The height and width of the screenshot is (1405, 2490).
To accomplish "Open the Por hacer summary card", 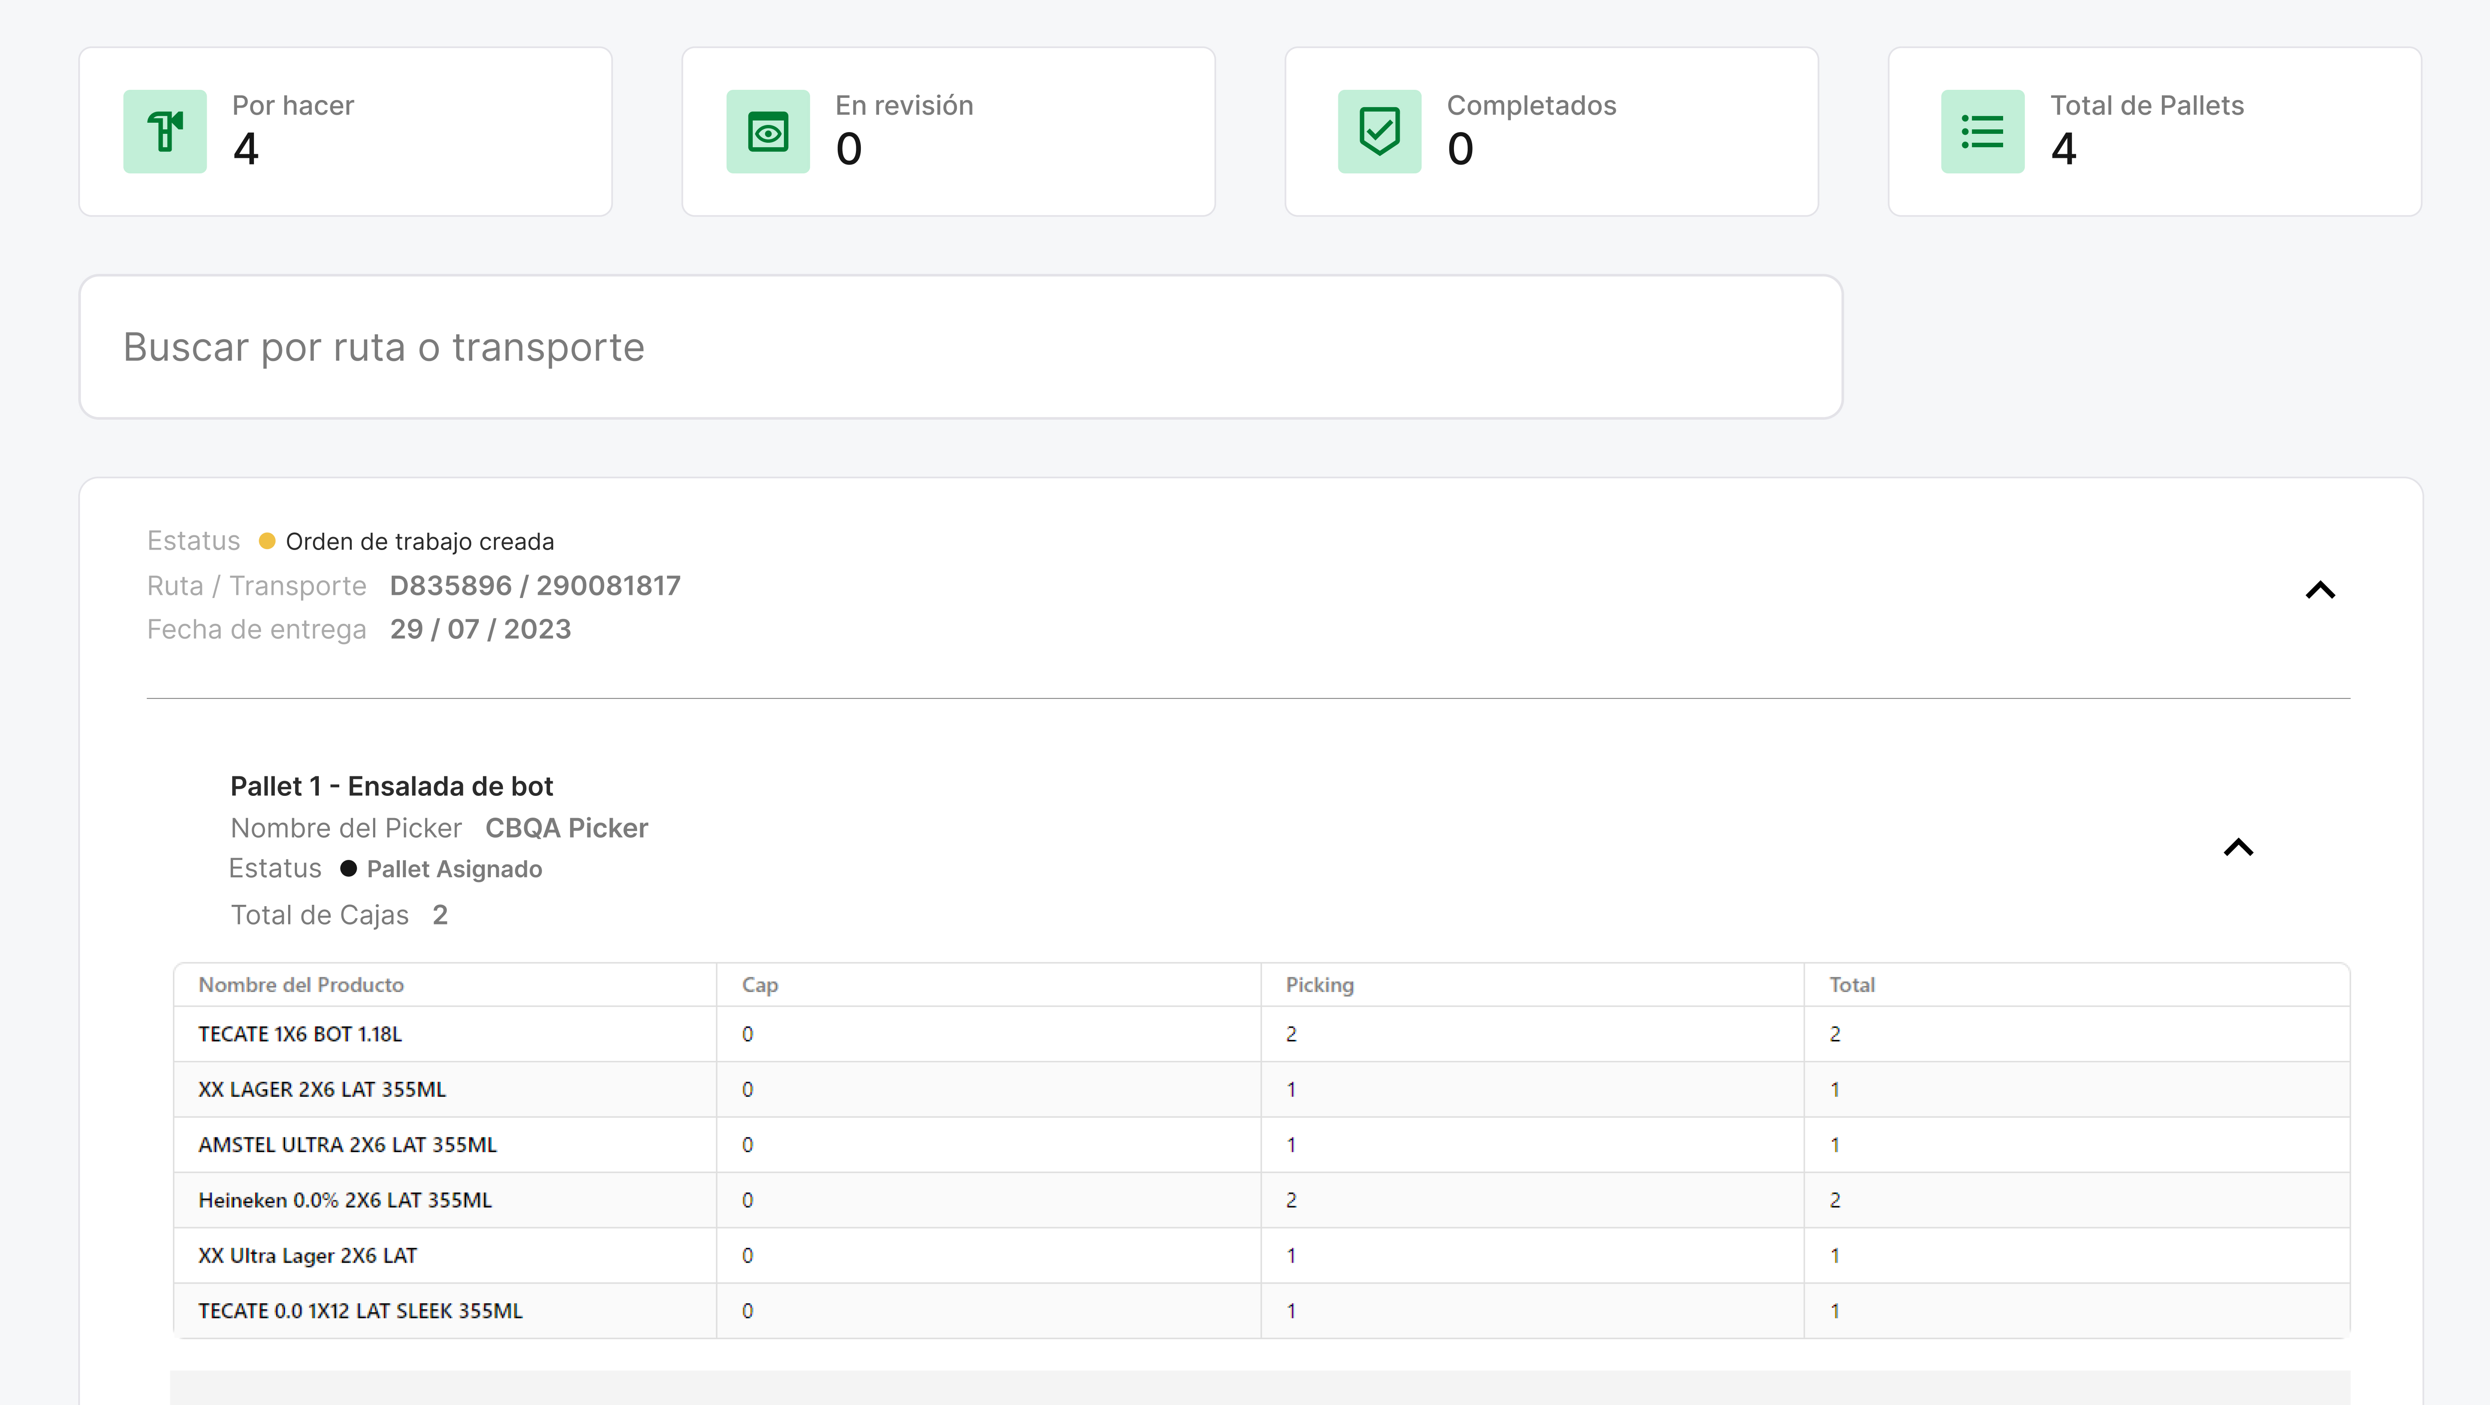I will pos(345,132).
